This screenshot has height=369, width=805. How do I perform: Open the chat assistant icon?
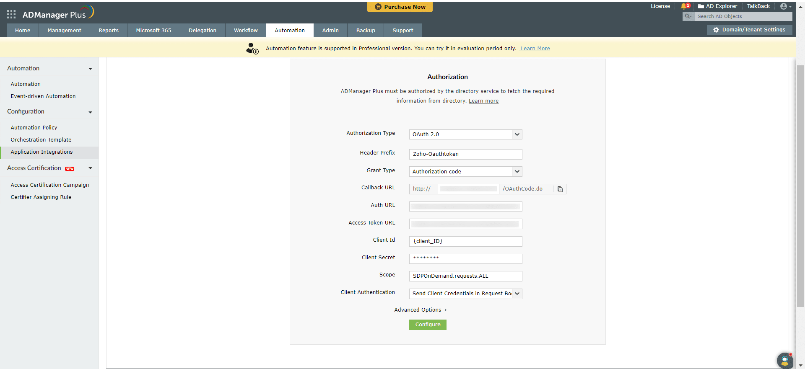pos(784,360)
